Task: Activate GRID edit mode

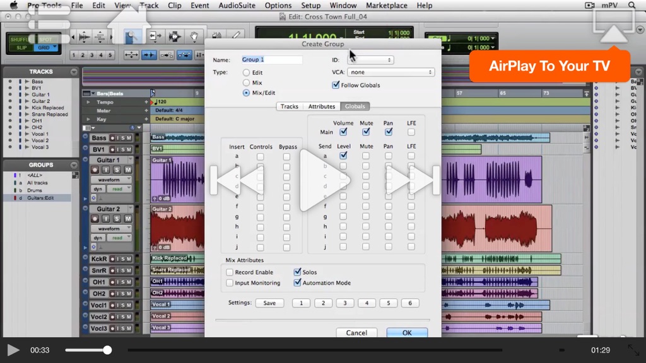Action: point(46,48)
